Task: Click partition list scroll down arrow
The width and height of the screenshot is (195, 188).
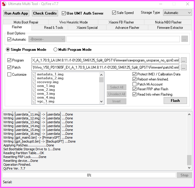Action: pyautogui.click(x=101, y=102)
